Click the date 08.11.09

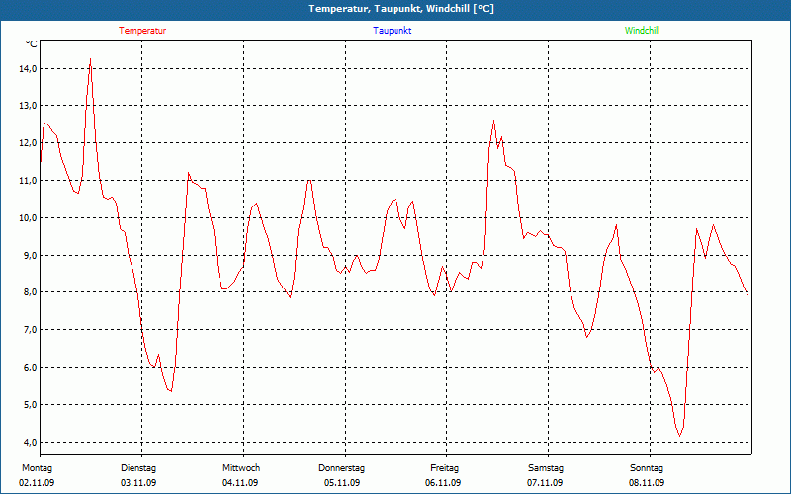tap(647, 483)
